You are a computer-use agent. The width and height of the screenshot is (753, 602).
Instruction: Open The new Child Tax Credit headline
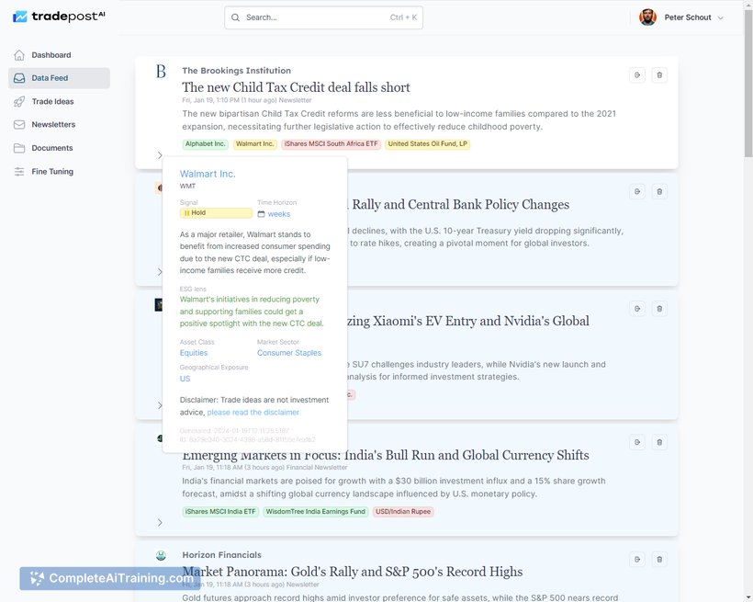point(296,87)
